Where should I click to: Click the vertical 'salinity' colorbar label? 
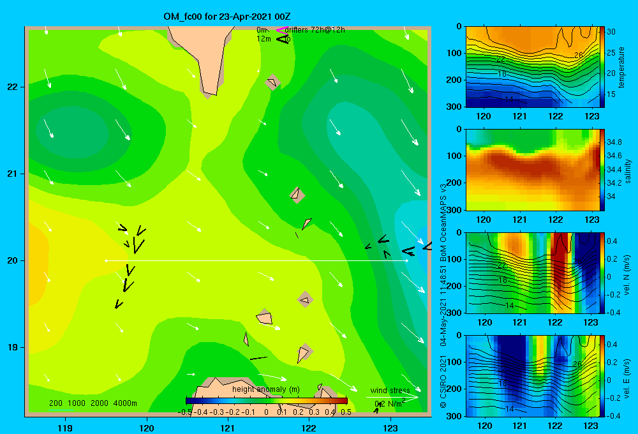pyautogui.click(x=628, y=171)
